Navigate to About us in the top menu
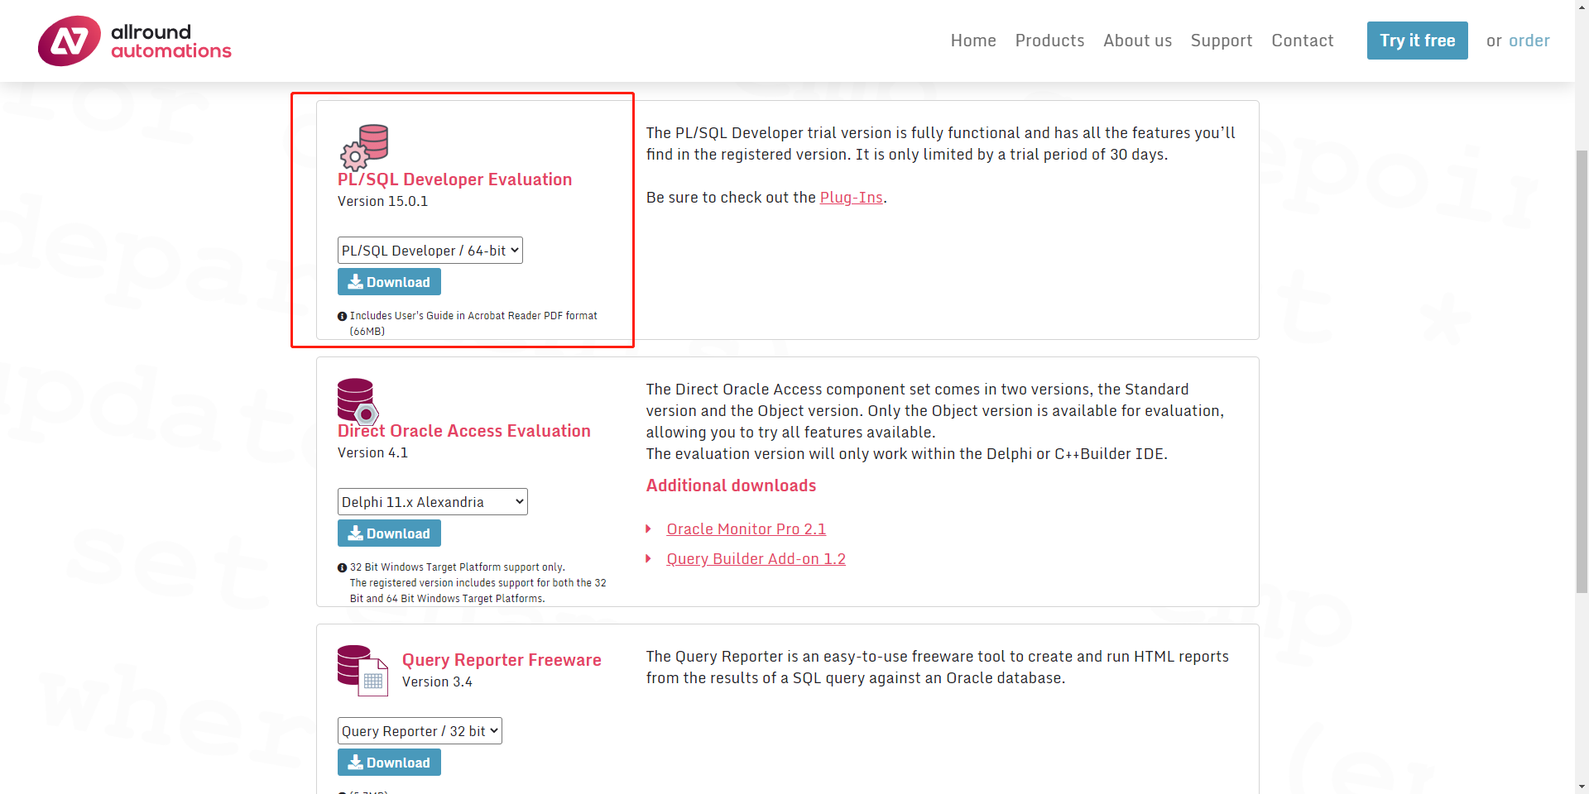This screenshot has width=1589, height=794. 1137,41
